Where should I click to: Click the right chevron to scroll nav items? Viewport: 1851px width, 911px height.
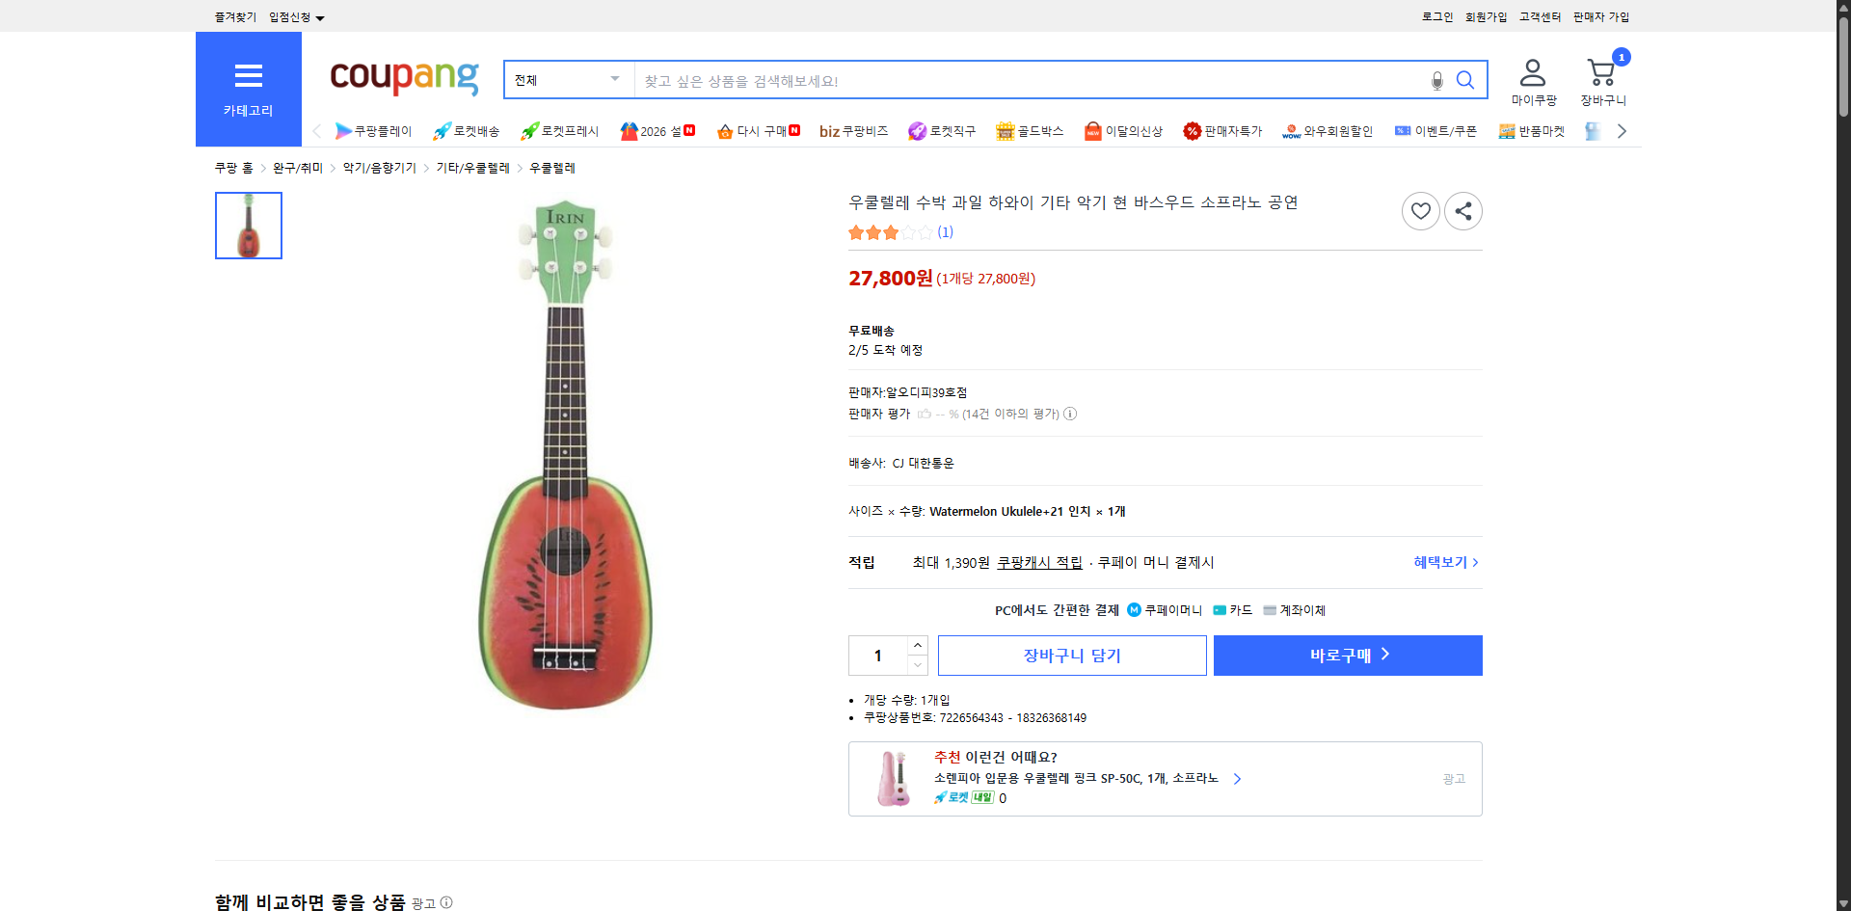point(1623,131)
